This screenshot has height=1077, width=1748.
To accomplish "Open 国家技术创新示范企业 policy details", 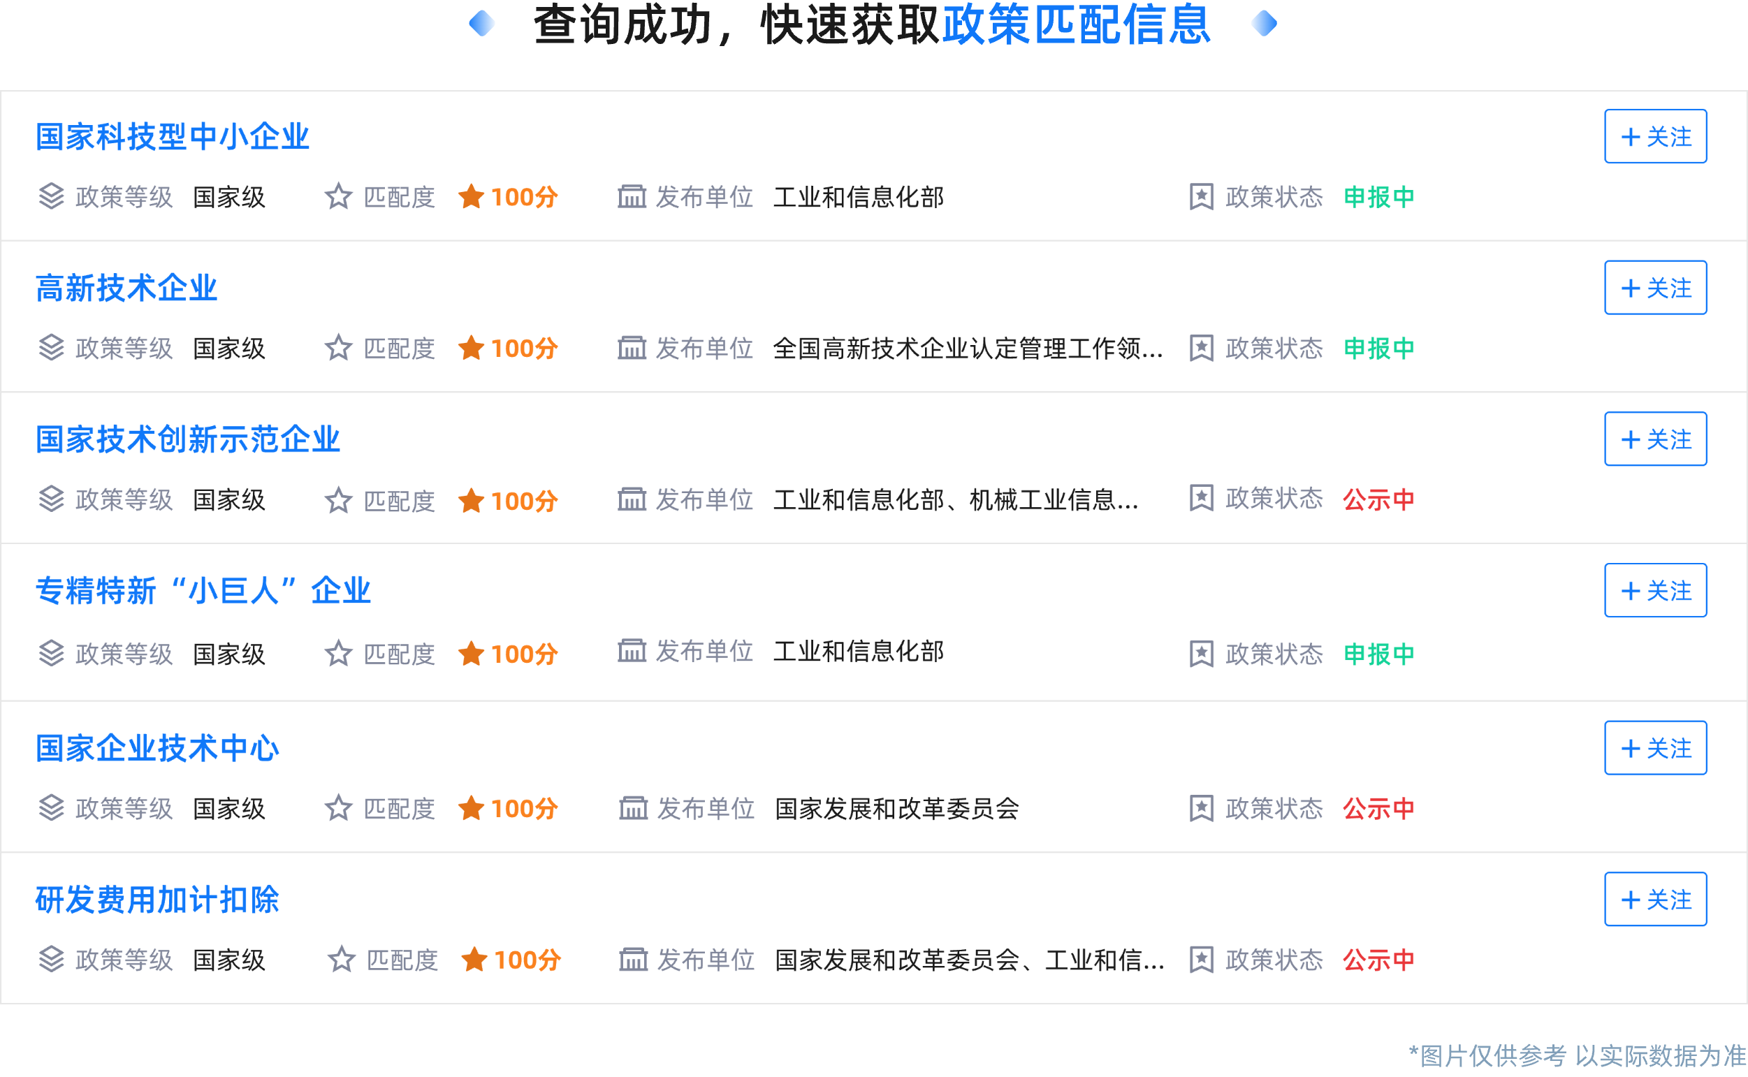I will coord(188,439).
